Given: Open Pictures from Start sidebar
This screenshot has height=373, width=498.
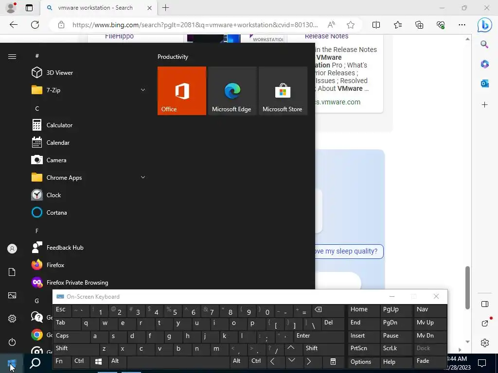Looking at the screenshot, I should tap(12, 295).
